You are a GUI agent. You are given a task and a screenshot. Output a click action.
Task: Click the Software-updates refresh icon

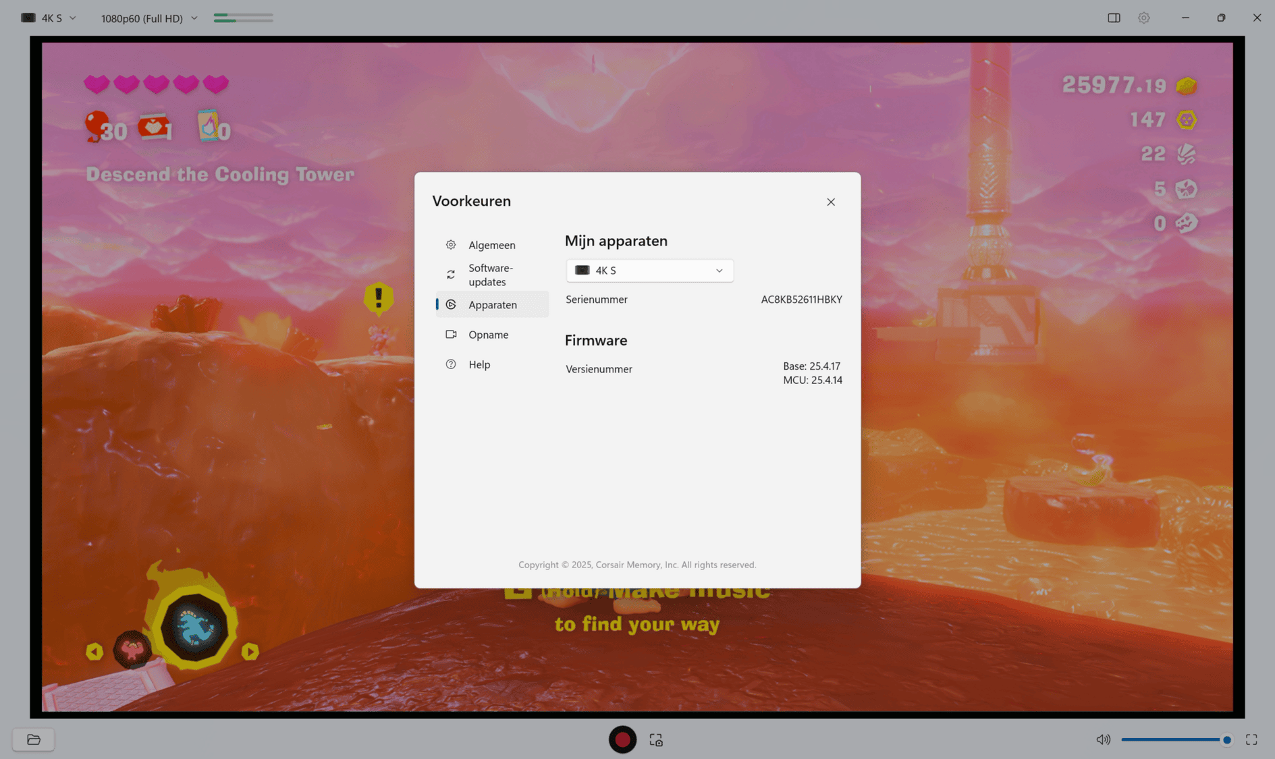451,275
